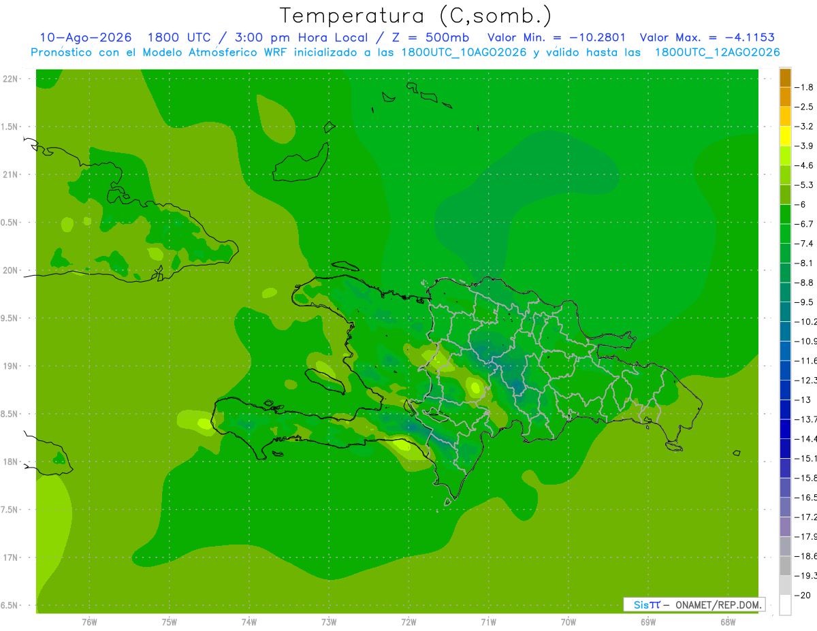Image resolution: width=817 pixels, height=631 pixels.
Task: Pick the orange swatch between -1.8 and -2.5
Action: pos(785,97)
